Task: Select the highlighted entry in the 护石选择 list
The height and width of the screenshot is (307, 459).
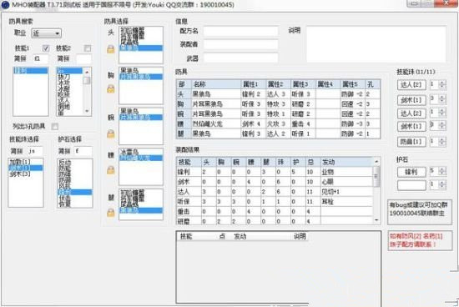Action: click(x=74, y=192)
